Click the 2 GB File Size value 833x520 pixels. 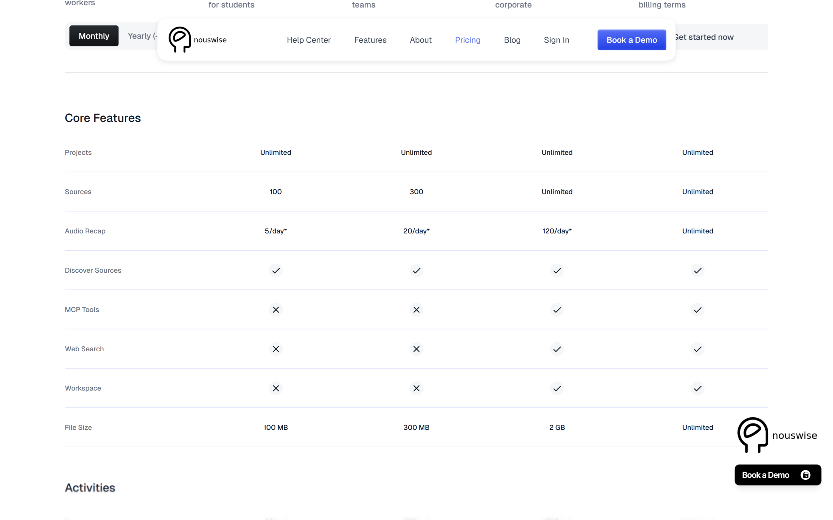point(557,427)
